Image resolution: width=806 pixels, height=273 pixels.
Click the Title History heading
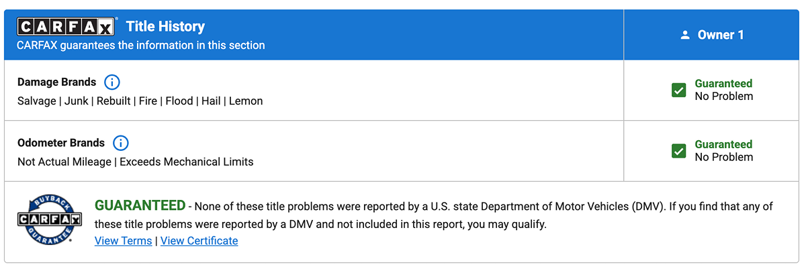pyautogui.click(x=165, y=27)
